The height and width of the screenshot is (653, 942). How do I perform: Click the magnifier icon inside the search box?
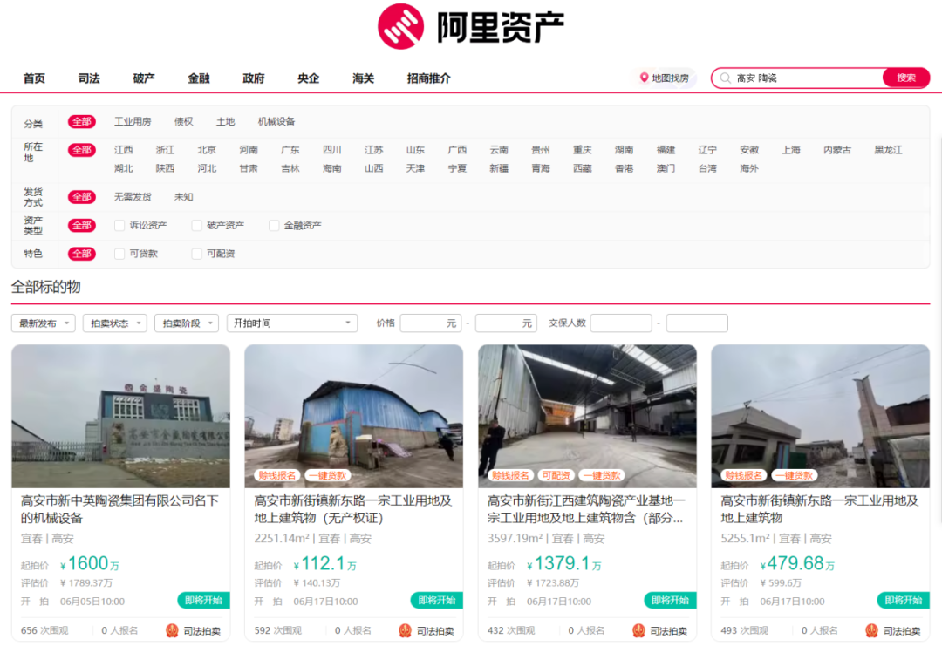point(724,78)
